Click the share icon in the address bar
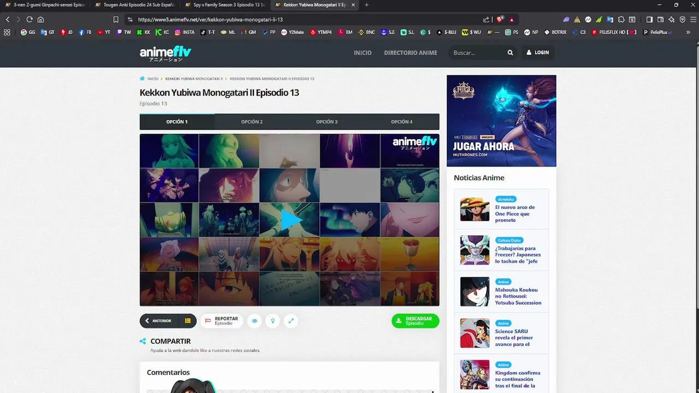 (486, 20)
